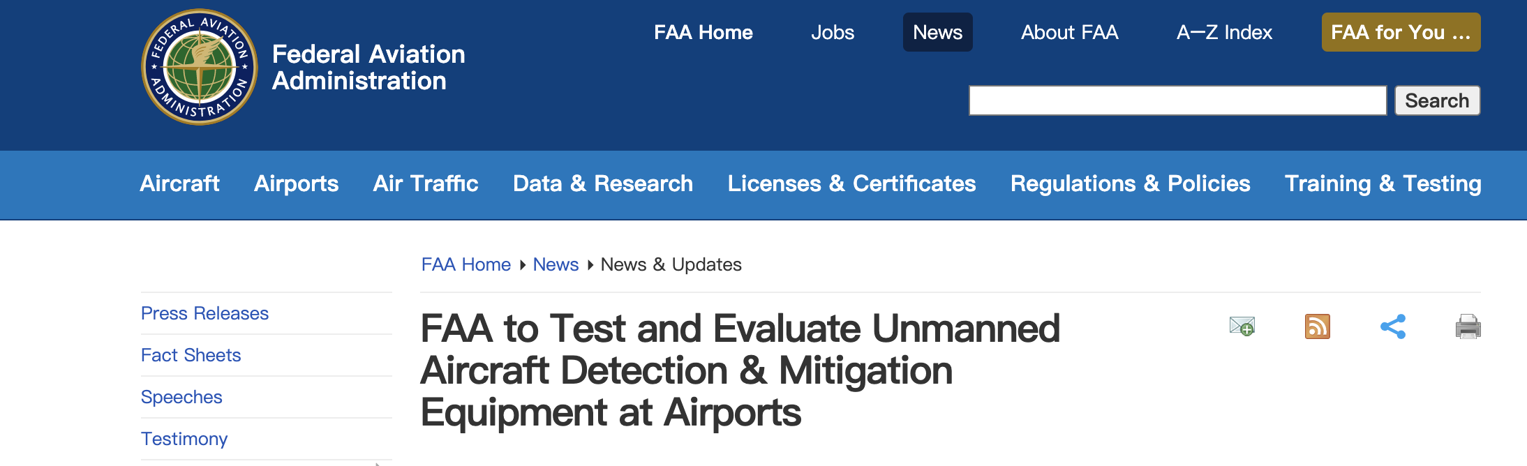1527x466 pixels.
Task: Open the Speeches sidebar link
Action: coord(181,397)
